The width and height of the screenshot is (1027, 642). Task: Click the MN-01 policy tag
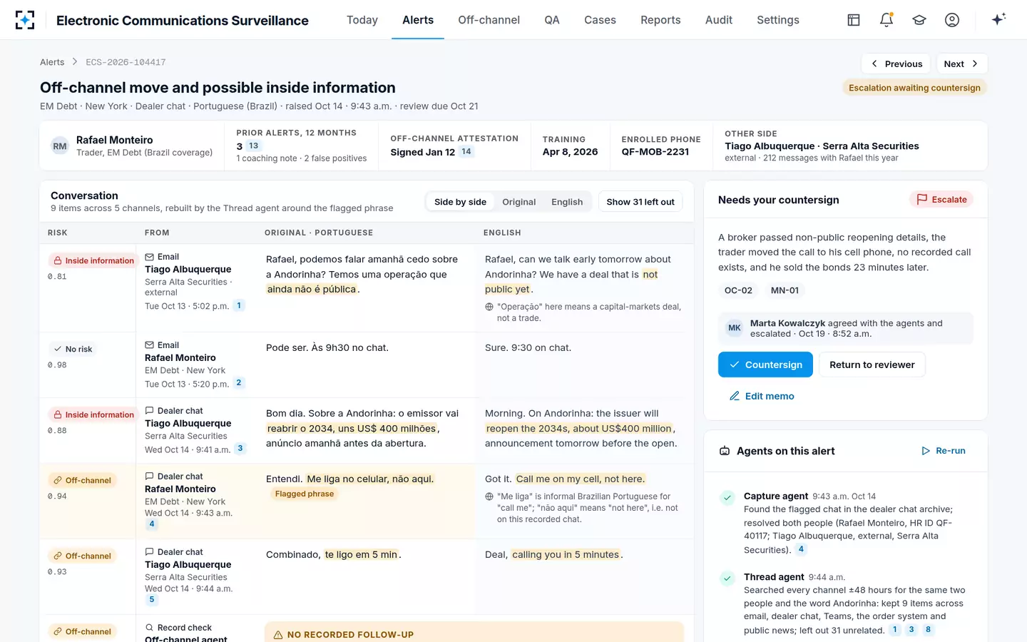(x=785, y=290)
